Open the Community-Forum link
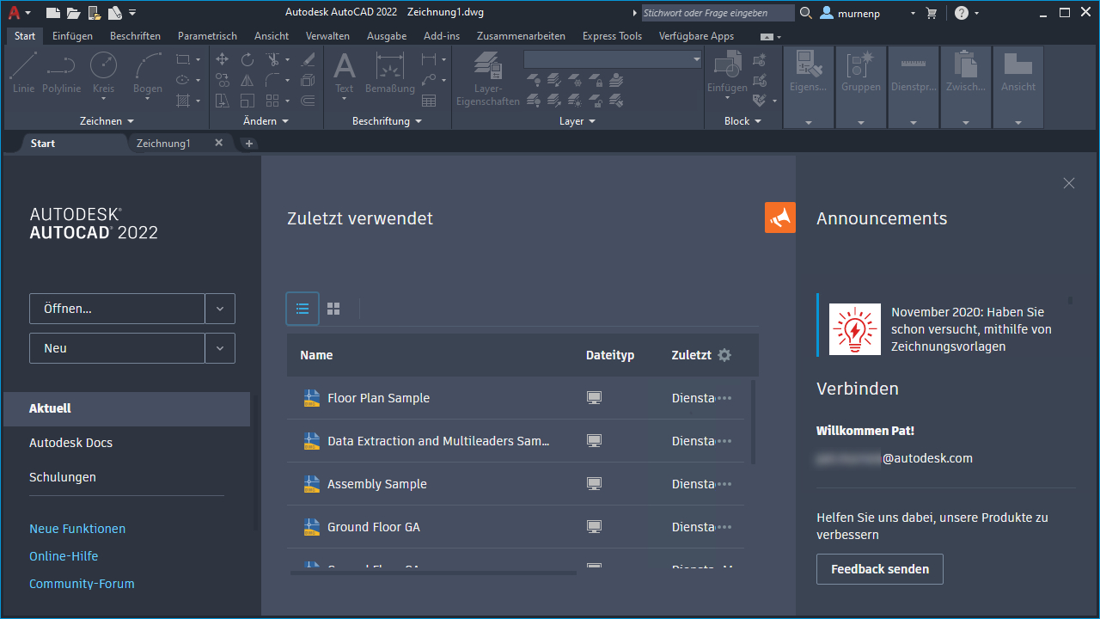This screenshot has height=619, width=1100. pyautogui.click(x=82, y=584)
